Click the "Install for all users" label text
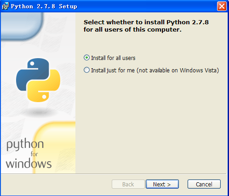The width and height of the screenshot is (229, 196). pos(113,58)
